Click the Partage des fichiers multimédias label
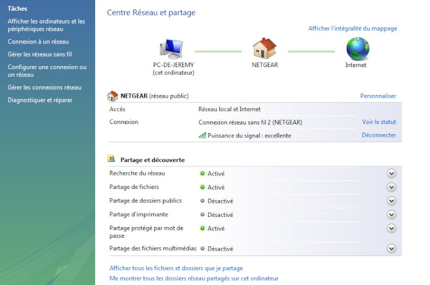Screen dimensions: 430x285 click(153, 249)
